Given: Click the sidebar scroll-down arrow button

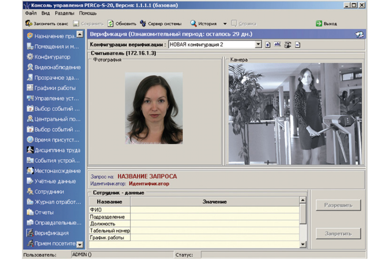Looking at the screenshot, I should coord(80,244).
